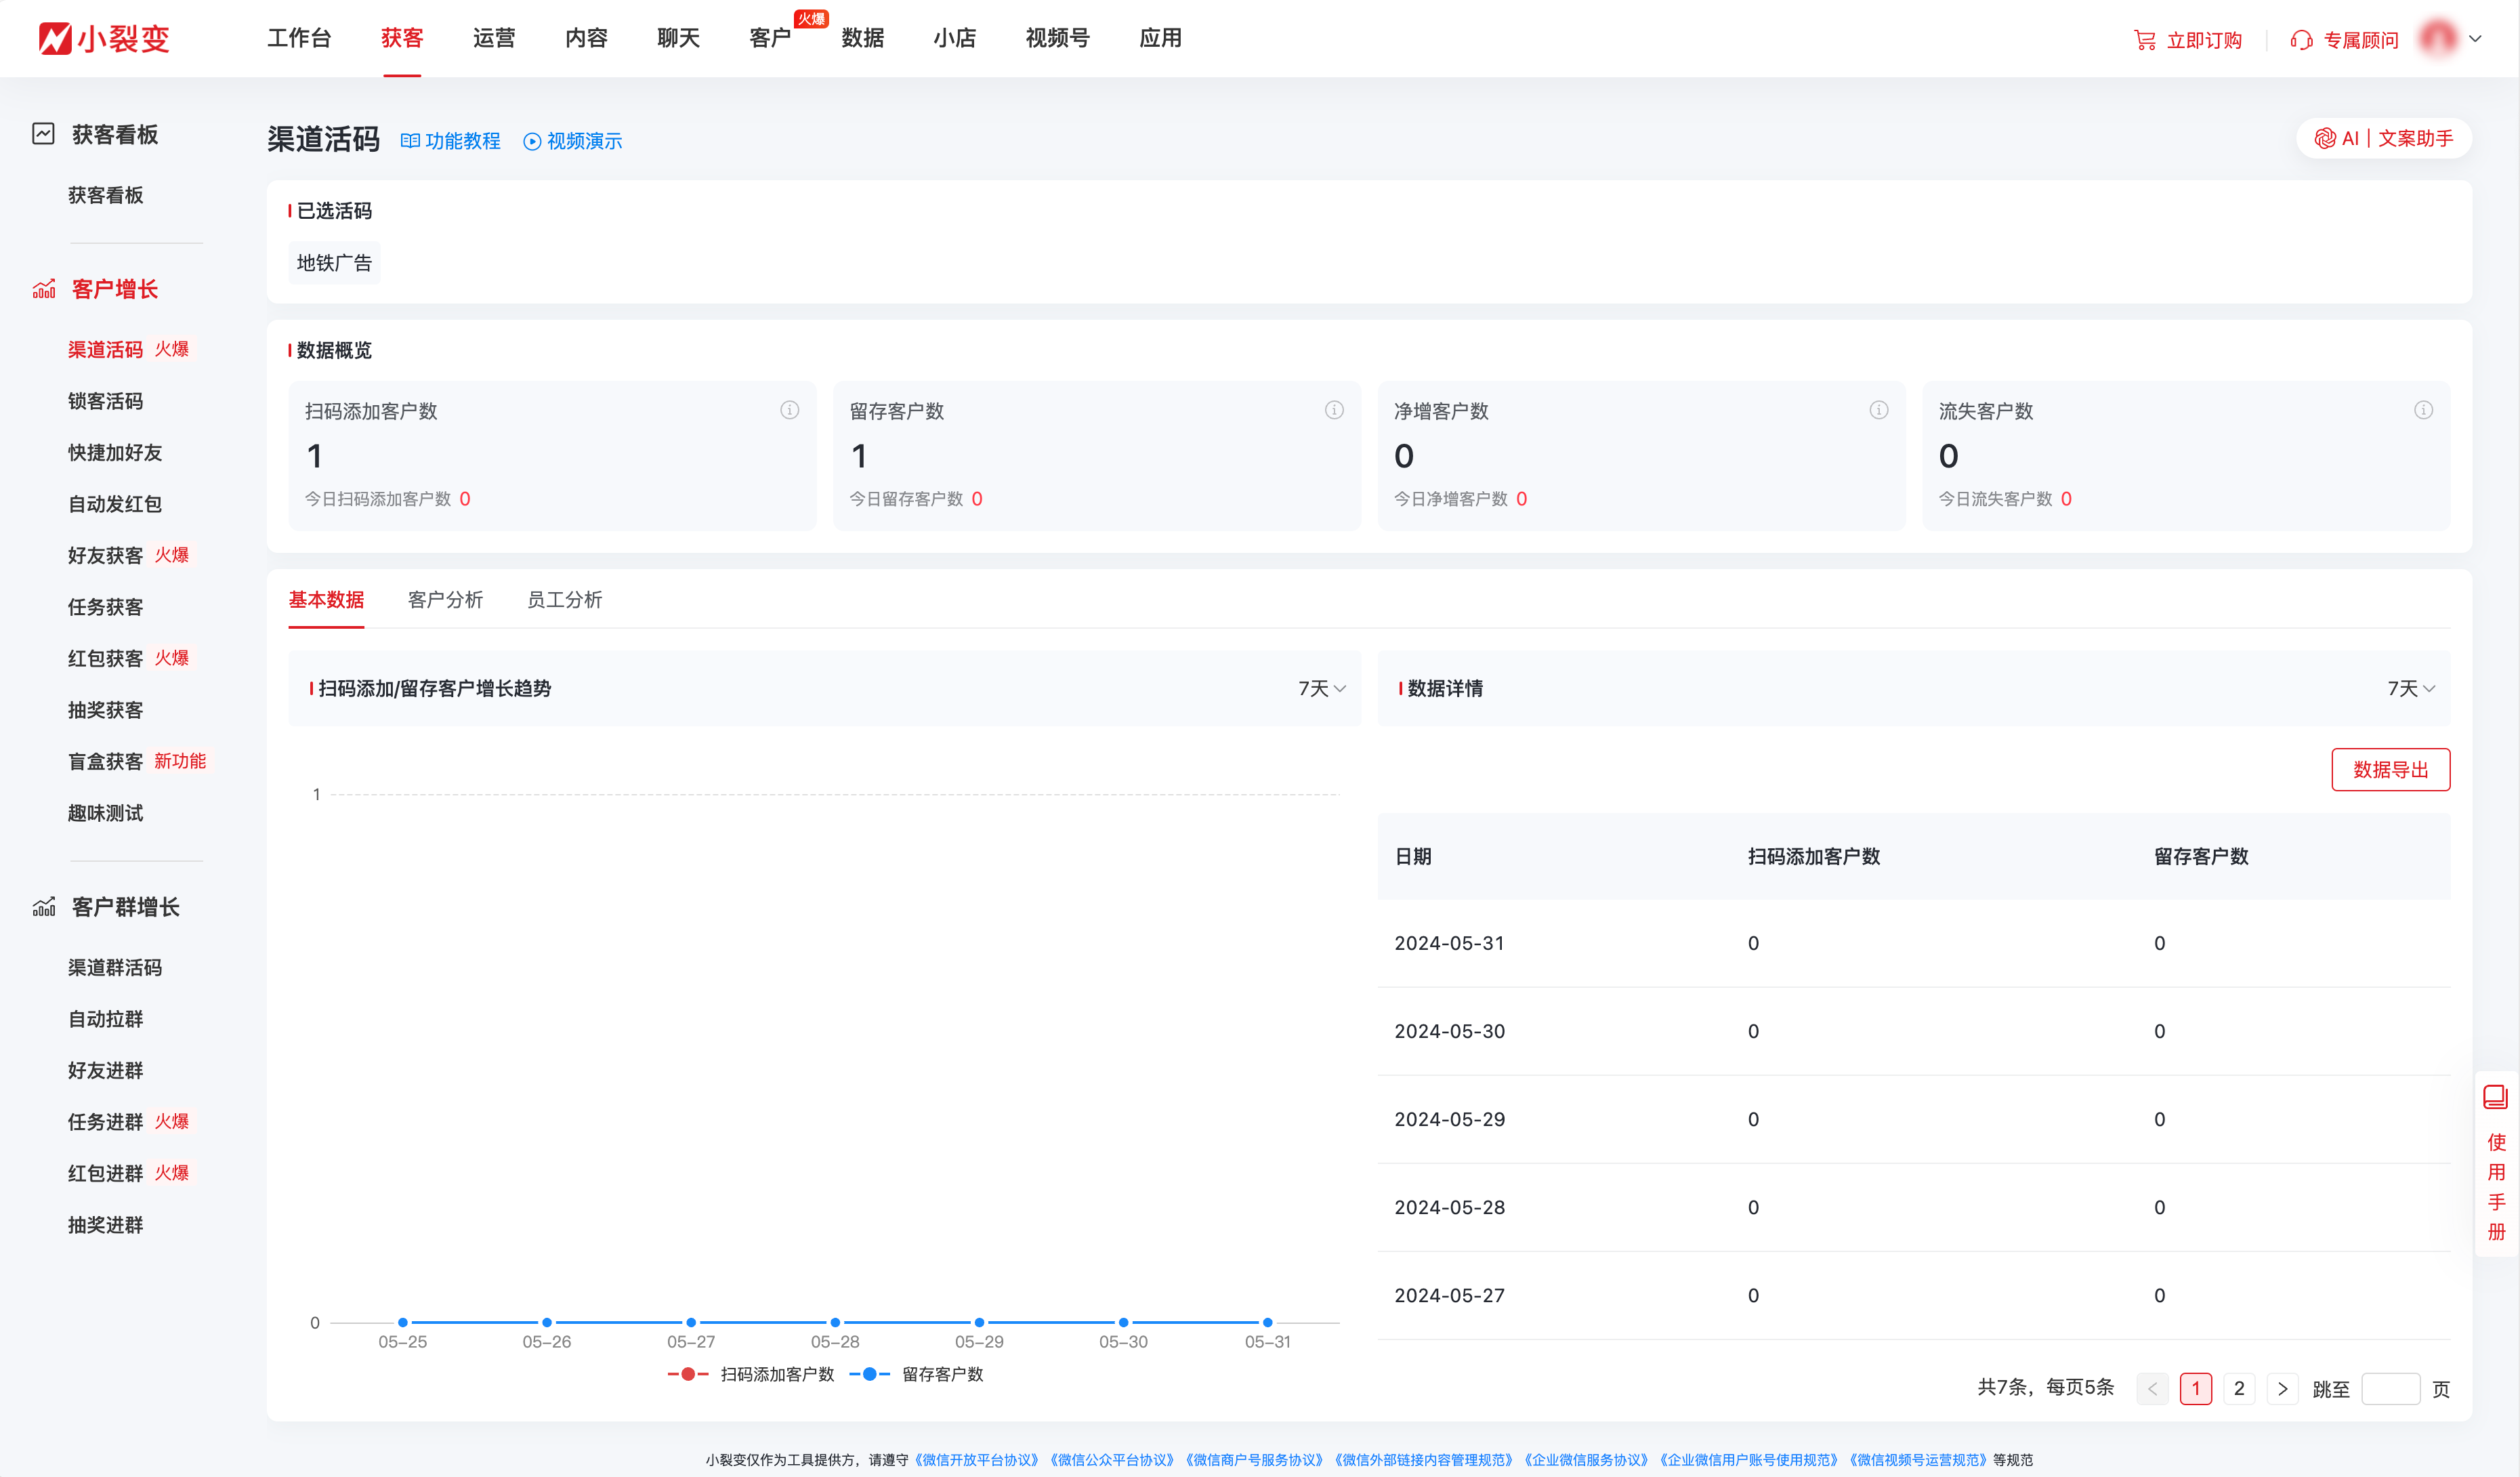Image resolution: width=2520 pixels, height=1477 pixels.
Task: Open the 数据 menu in top navigation
Action: [x=862, y=38]
